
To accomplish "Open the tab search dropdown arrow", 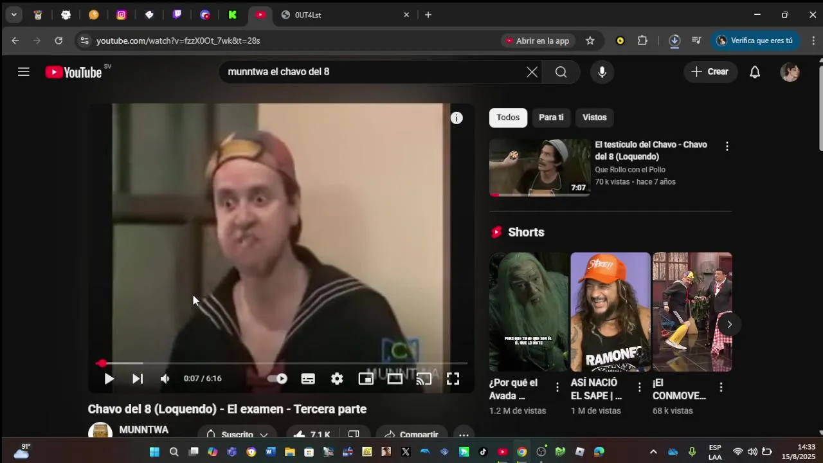I will point(14,15).
